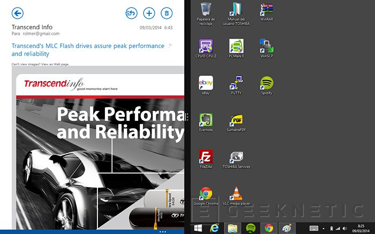Select the PuTTY desktop icon

236,85
